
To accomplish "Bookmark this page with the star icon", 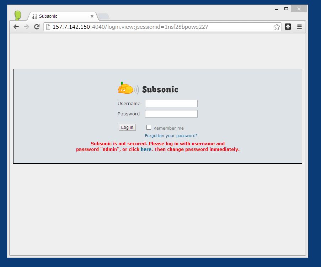I will [277, 27].
